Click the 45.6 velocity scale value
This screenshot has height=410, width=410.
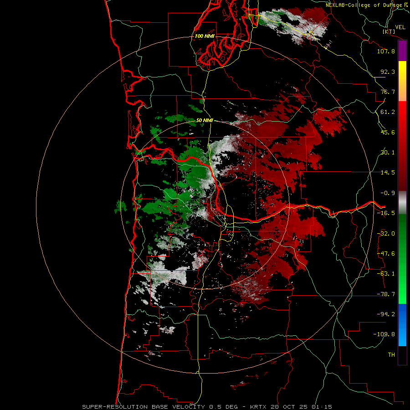click(x=388, y=132)
